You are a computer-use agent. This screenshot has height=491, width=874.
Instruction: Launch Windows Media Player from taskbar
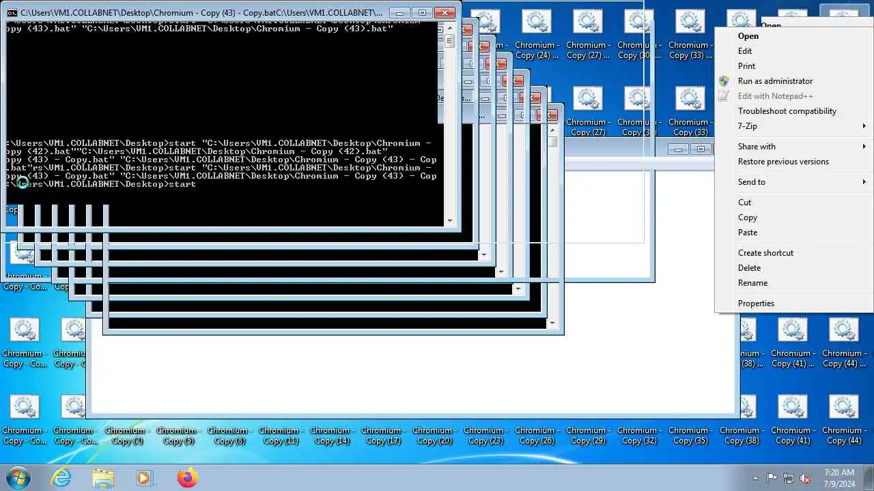144,477
